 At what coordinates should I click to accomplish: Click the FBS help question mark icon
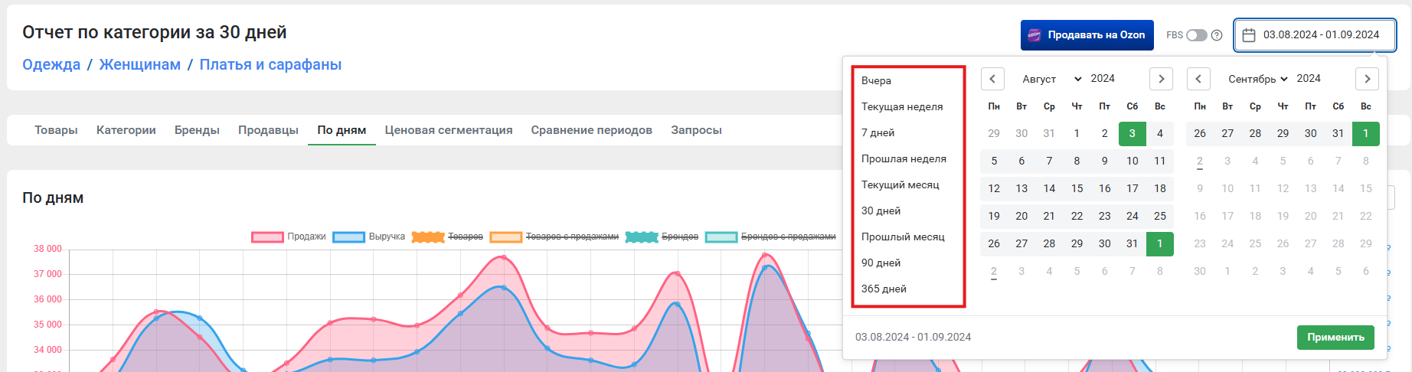coord(1217,35)
